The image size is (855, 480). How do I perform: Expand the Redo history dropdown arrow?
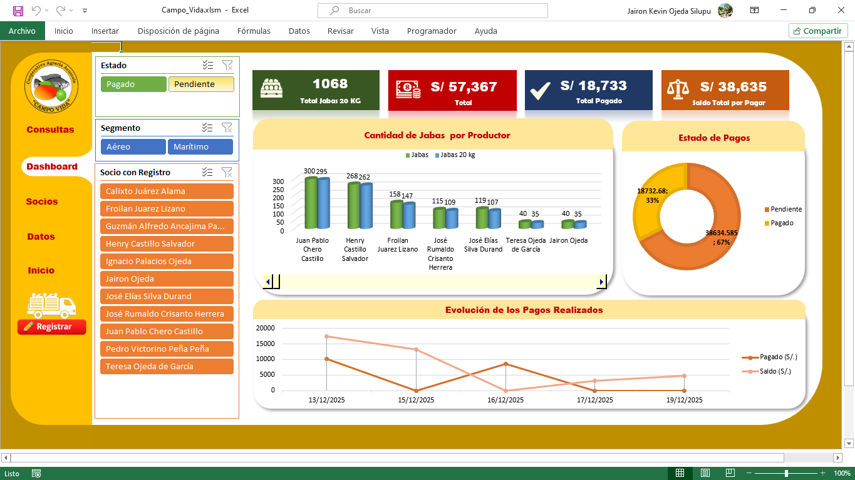click(x=71, y=11)
